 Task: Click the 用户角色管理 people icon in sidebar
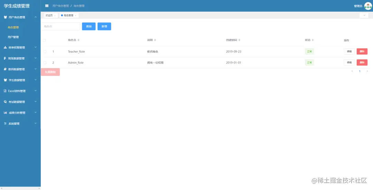coord(5,17)
